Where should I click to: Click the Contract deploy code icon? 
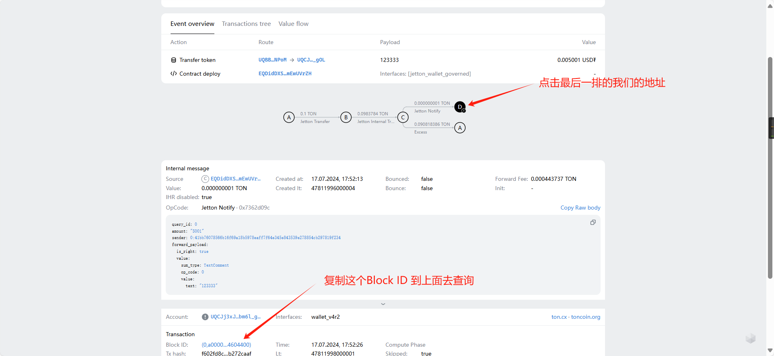point(173,74)
